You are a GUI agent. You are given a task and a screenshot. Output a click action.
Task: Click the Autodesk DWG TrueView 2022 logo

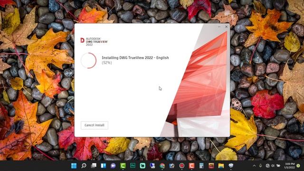coord(94,41)
